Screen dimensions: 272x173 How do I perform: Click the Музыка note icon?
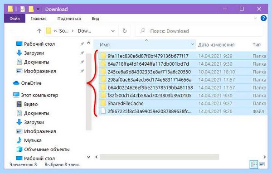[x=19, y=140]
